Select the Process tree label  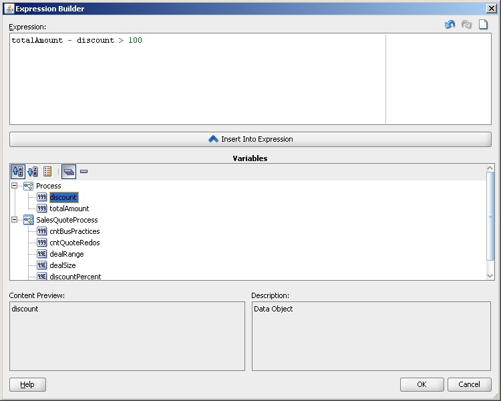tap(49, 186)
